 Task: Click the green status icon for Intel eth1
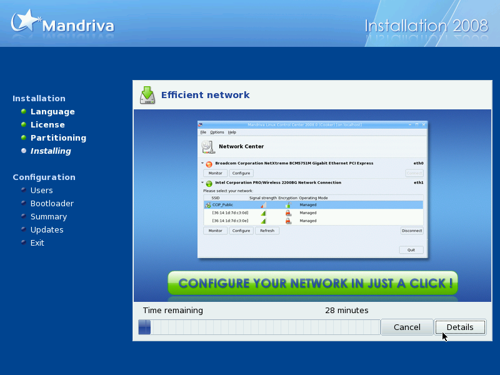(x=209, y=184)
